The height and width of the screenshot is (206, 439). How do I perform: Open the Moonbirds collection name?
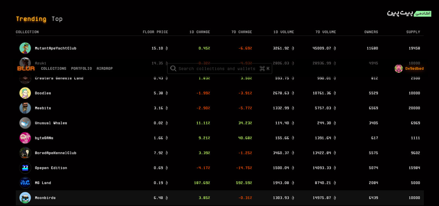pyautogui.click(x=45, y=198)
